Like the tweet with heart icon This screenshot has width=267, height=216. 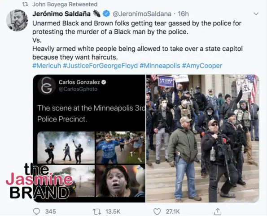click(x=157, y=211)
